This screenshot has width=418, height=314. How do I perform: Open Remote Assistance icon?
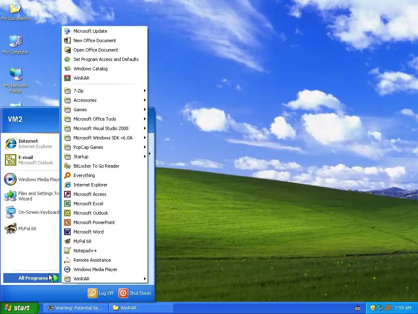(x=67, y=260)
